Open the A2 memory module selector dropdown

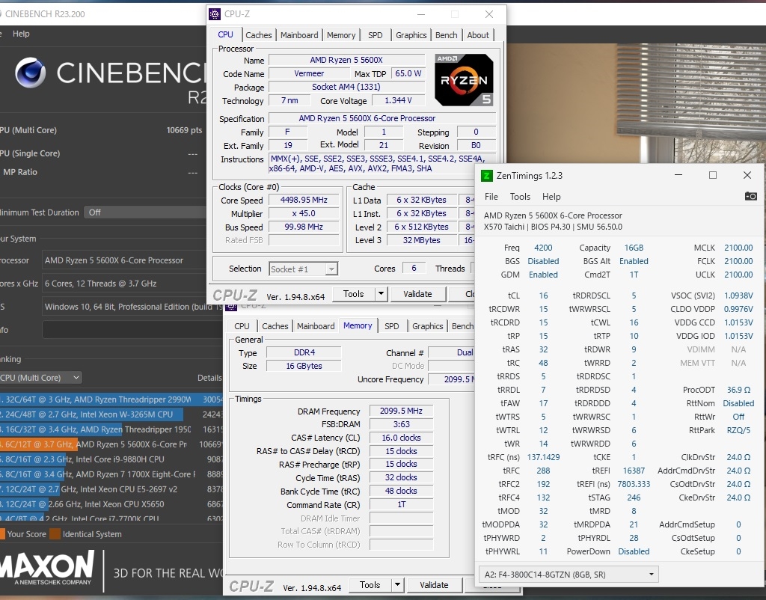point(568,575)
